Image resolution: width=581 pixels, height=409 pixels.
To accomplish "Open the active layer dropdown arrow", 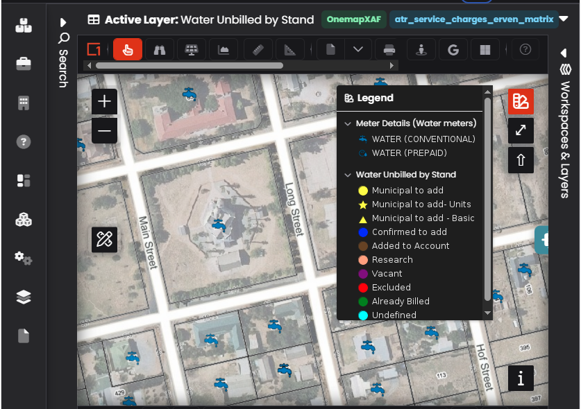I will [x=564, y=19].
